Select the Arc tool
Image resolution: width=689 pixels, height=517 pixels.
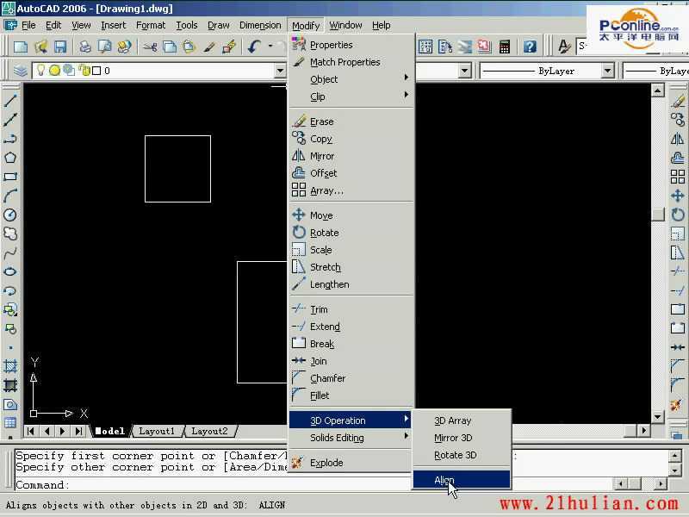point(10,196)
